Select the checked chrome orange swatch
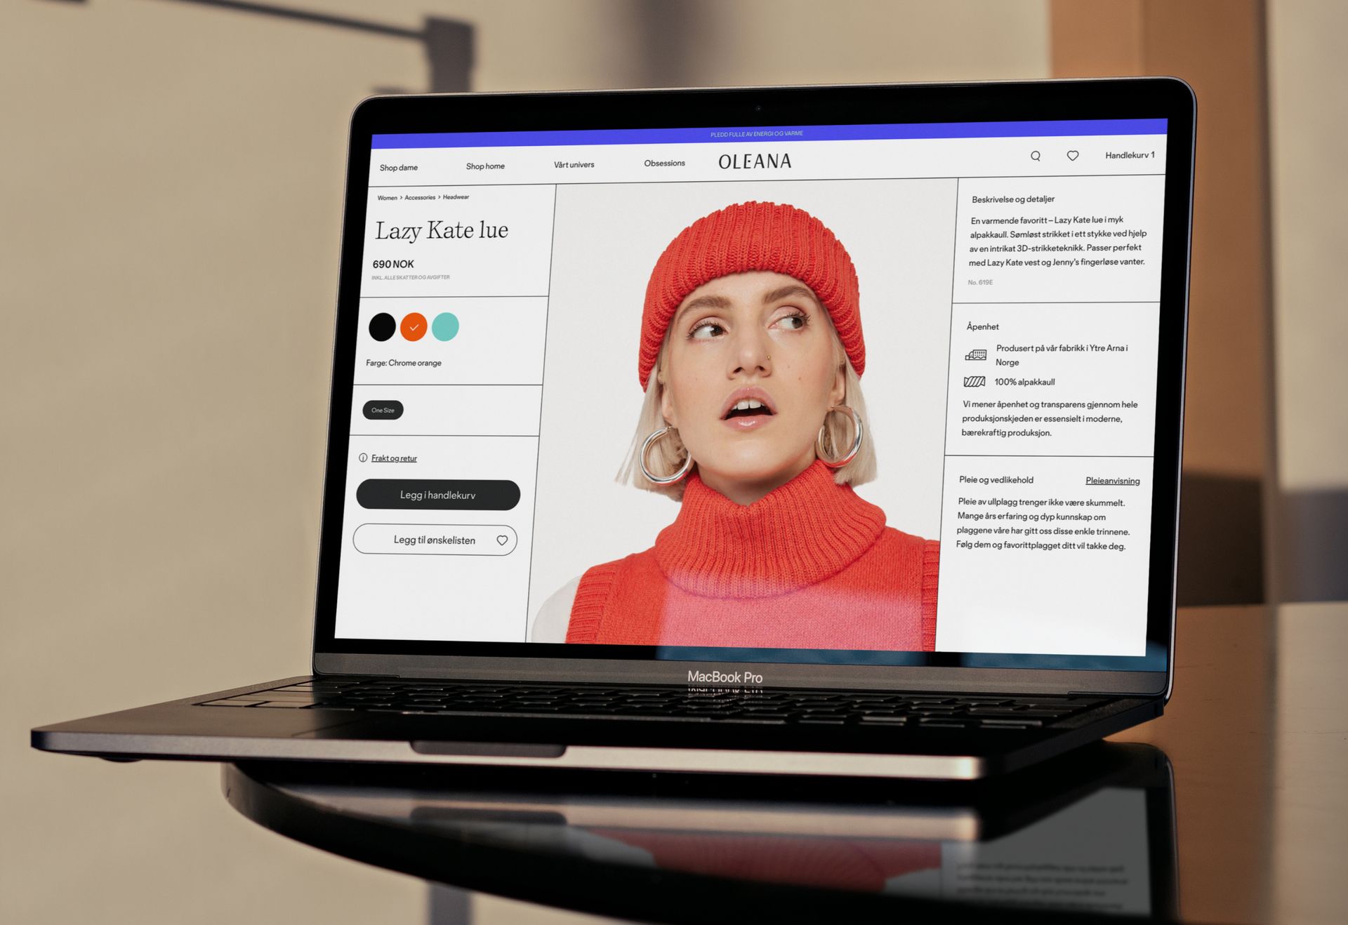The image size is (1348, 925). (x=414, y=327)
